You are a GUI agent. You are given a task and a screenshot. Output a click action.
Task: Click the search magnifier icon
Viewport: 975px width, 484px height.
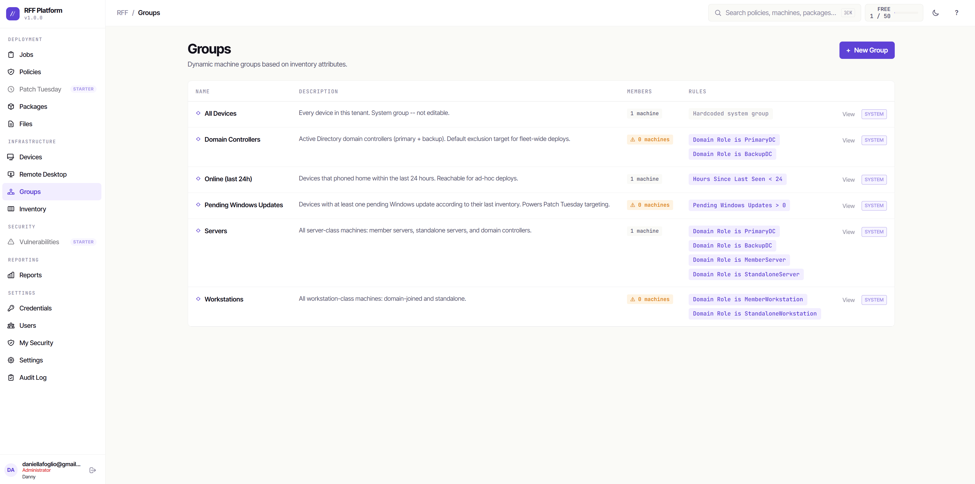pyautogui.click(x=718, y=13)
